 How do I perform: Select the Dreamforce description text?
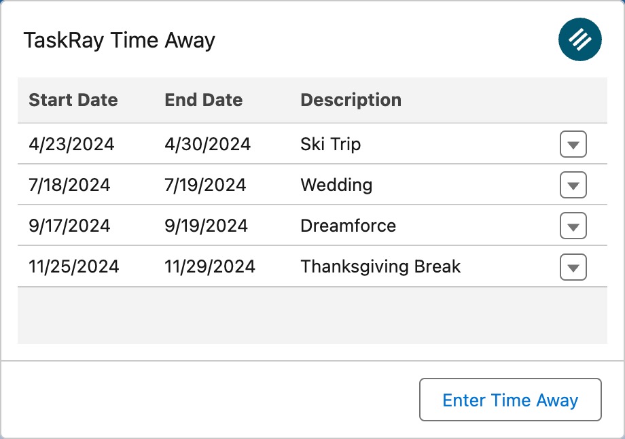[347, 226]
